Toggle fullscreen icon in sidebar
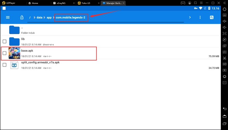Screen dimensions: 228x130 pyautogui.click(x=225, y=34)
